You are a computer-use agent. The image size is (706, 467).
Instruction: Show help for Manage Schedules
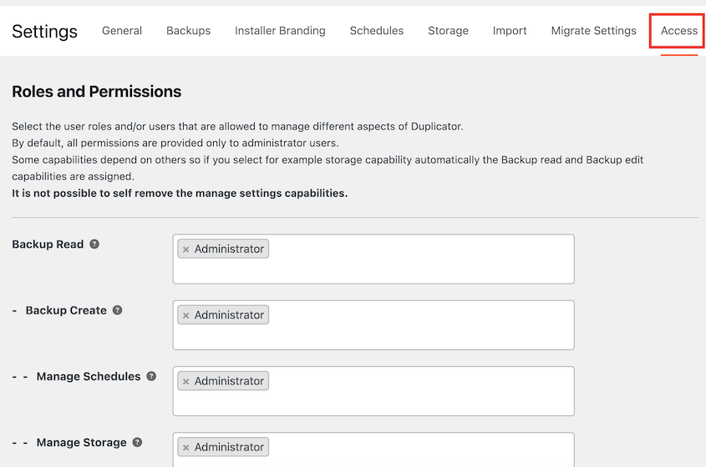(x=151, y=376)
